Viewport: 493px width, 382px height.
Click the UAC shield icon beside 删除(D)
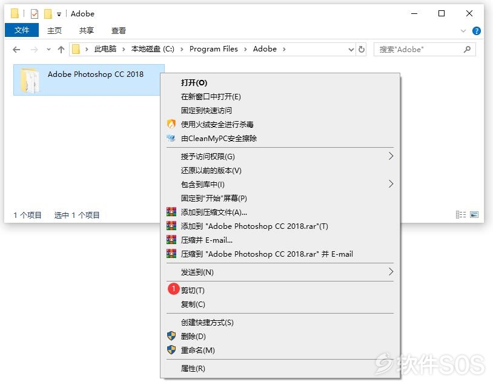pyautogui.click(x=171, y=336)
